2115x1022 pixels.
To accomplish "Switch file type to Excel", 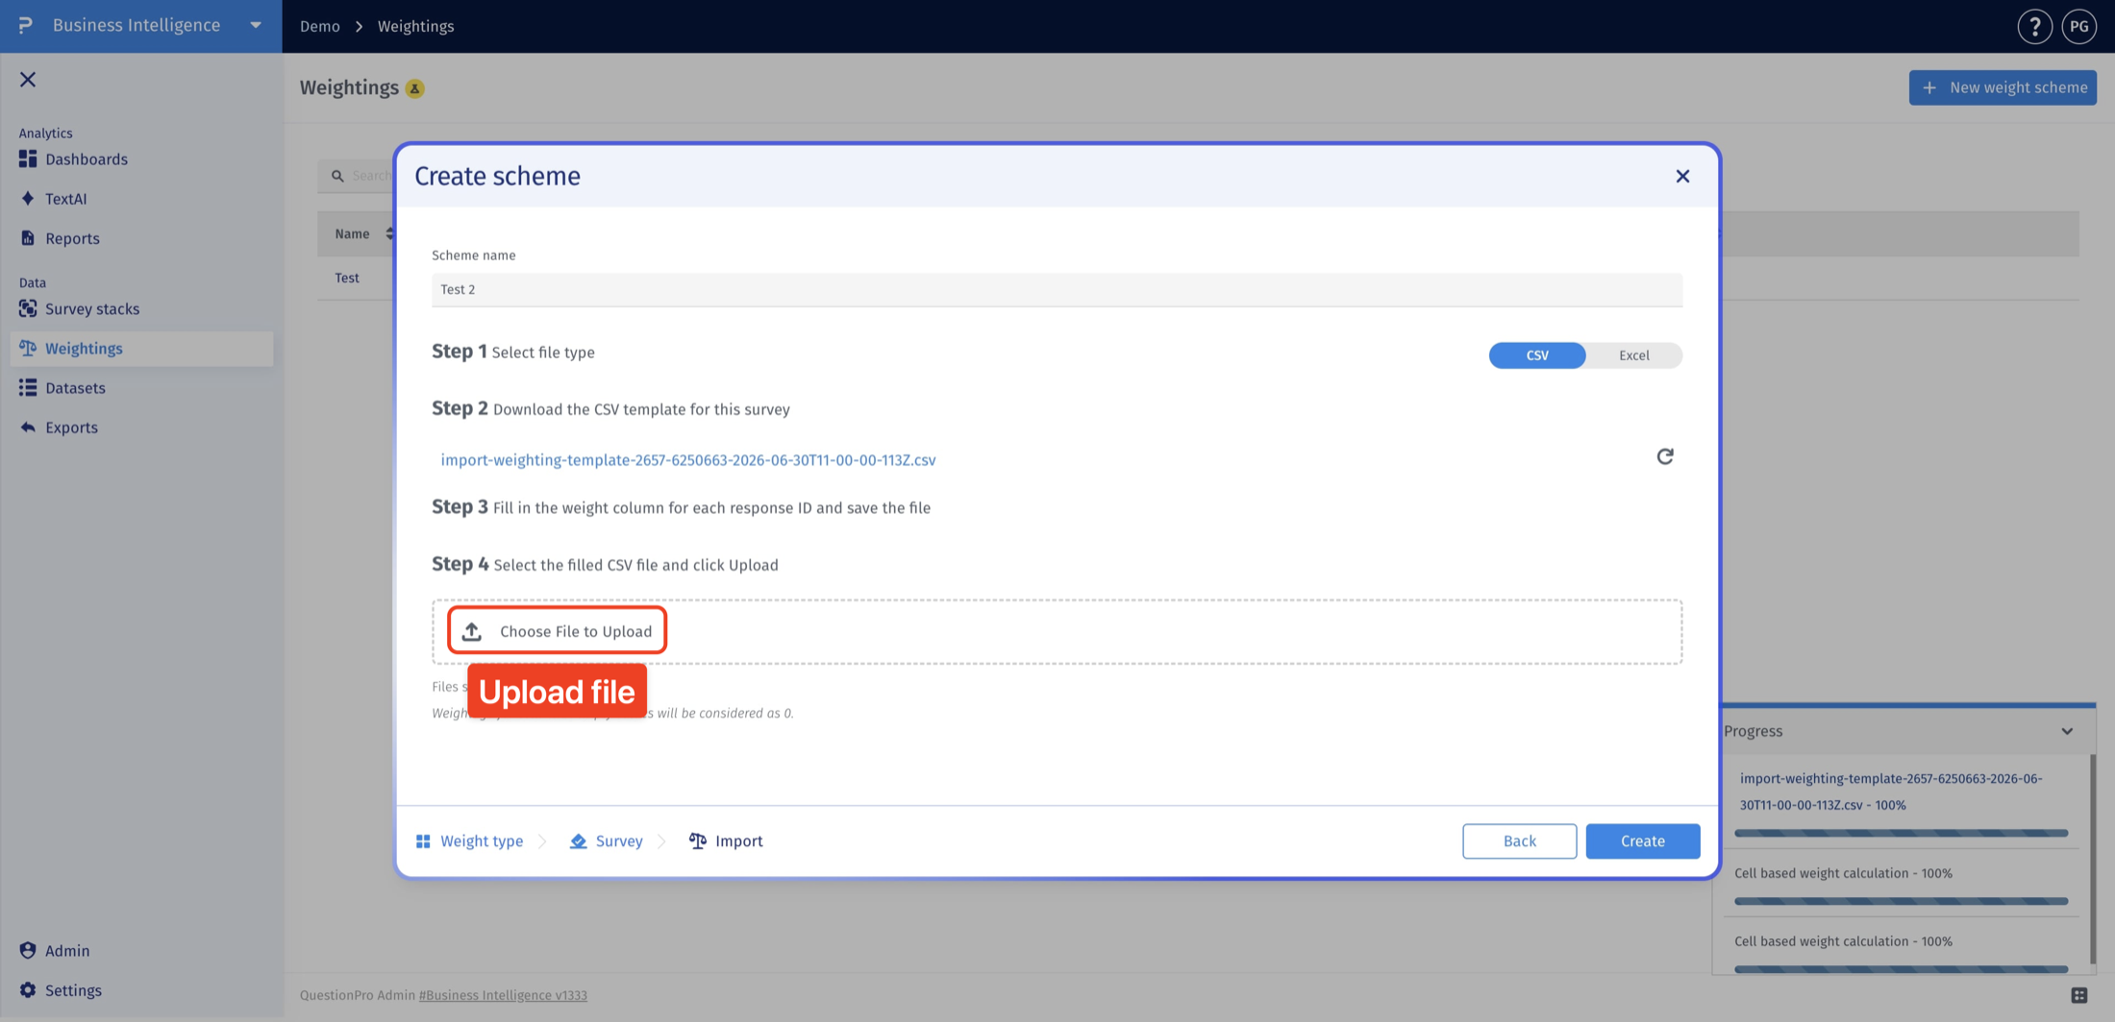I will pos(1633,355).
